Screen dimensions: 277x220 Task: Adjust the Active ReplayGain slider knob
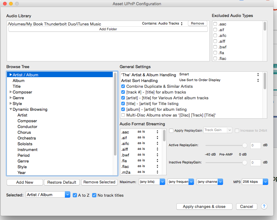245,145
